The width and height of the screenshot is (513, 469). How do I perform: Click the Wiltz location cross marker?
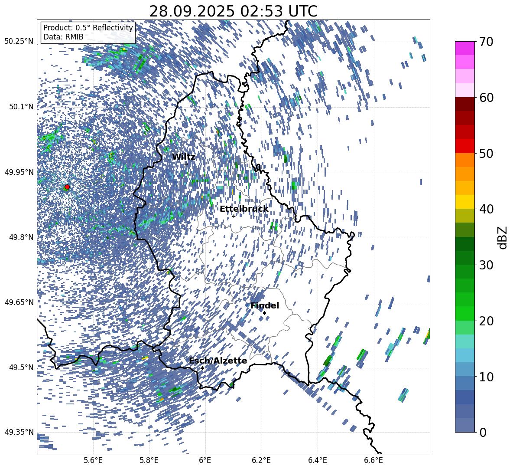[186, 164]
